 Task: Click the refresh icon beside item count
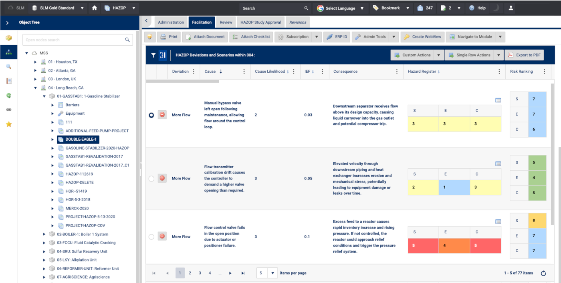coord(543,273)
